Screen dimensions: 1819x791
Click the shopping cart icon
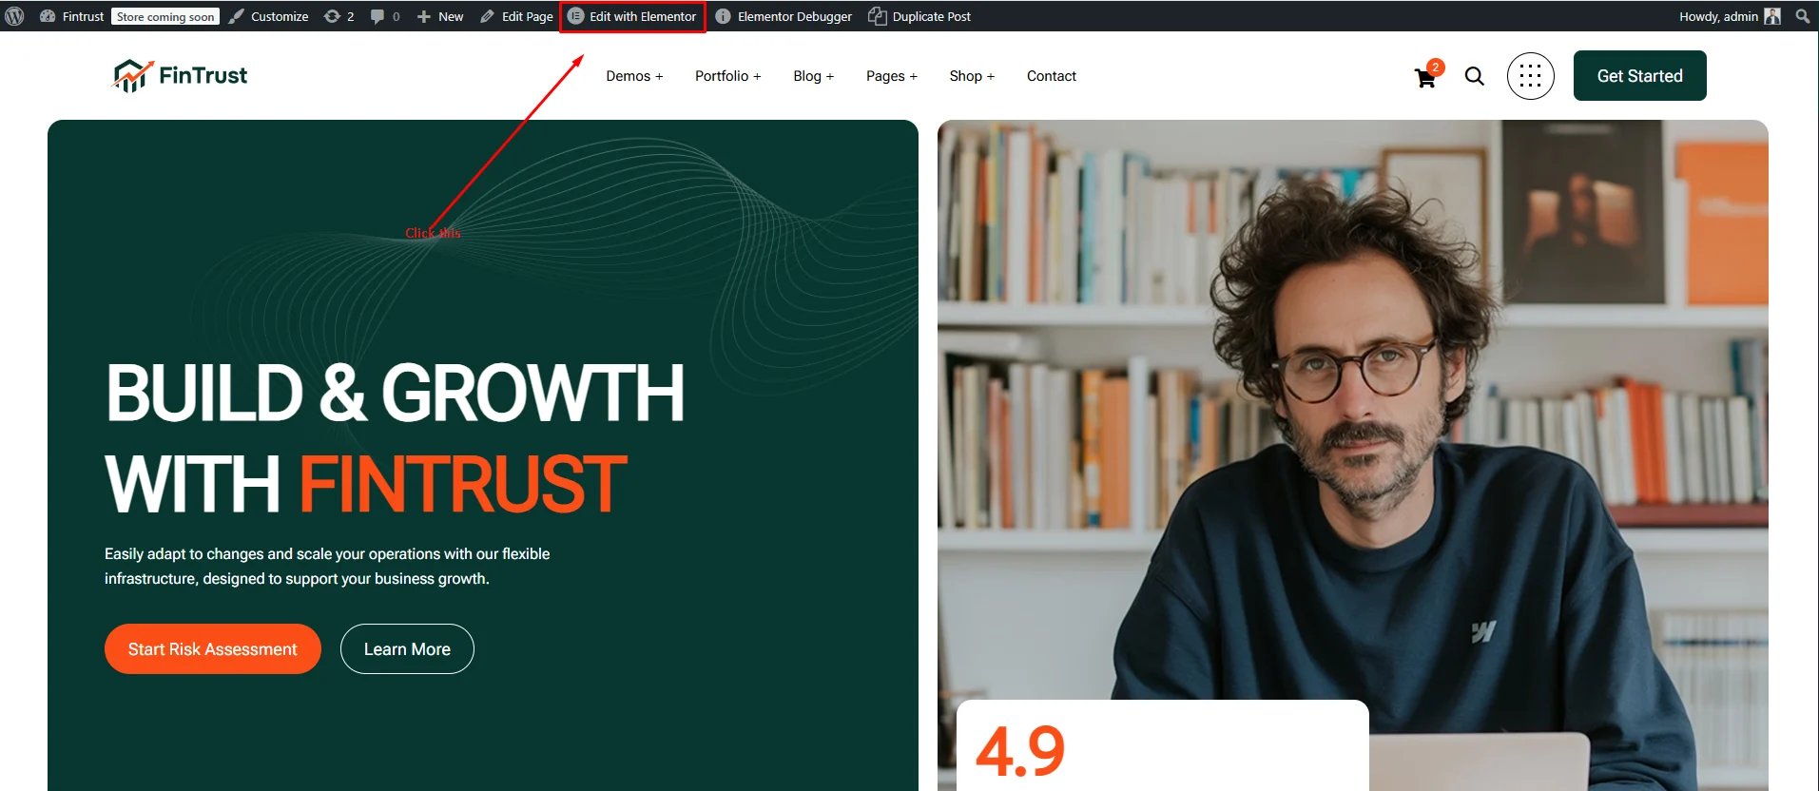[x=1425, y=77]
